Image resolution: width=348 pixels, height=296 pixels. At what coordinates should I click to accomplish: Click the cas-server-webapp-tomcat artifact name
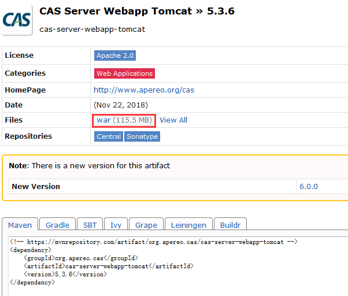[x=92, y=29]
